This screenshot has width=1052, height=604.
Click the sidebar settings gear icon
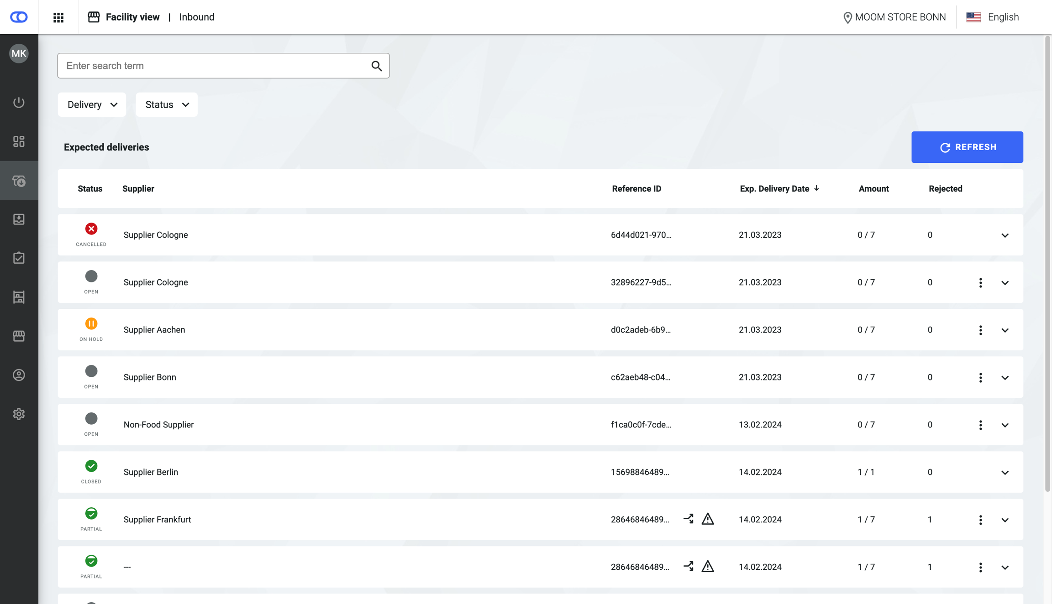click(19, 414)
